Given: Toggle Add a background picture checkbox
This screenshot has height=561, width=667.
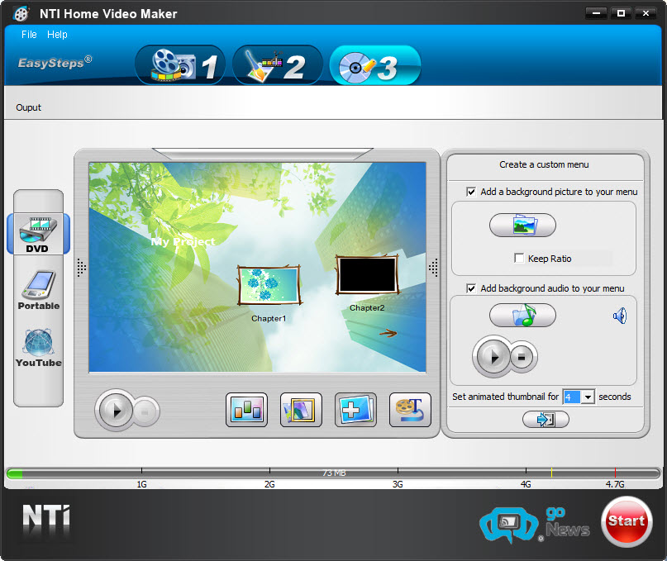Looking at the screenshot, I should [471, 192].
